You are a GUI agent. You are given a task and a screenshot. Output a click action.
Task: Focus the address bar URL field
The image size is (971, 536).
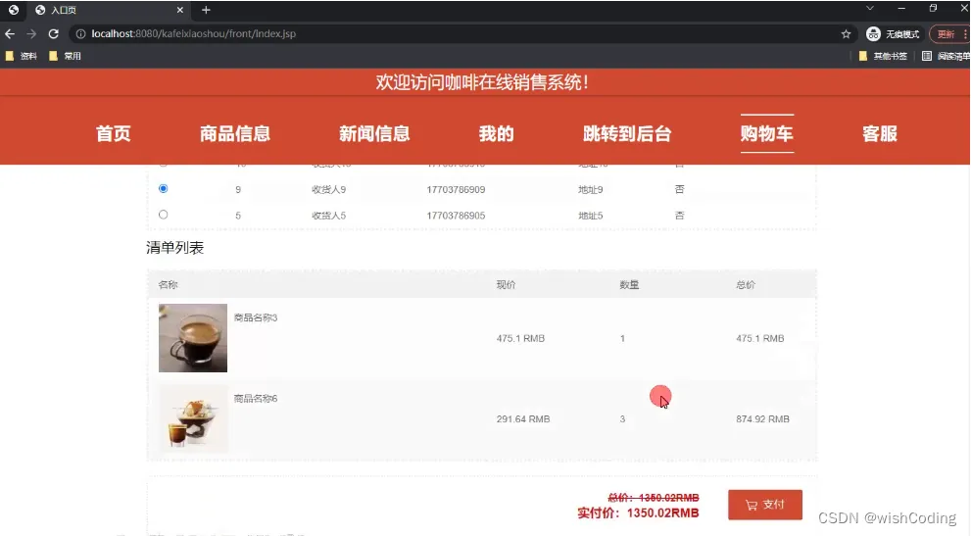tap(459, 34)
